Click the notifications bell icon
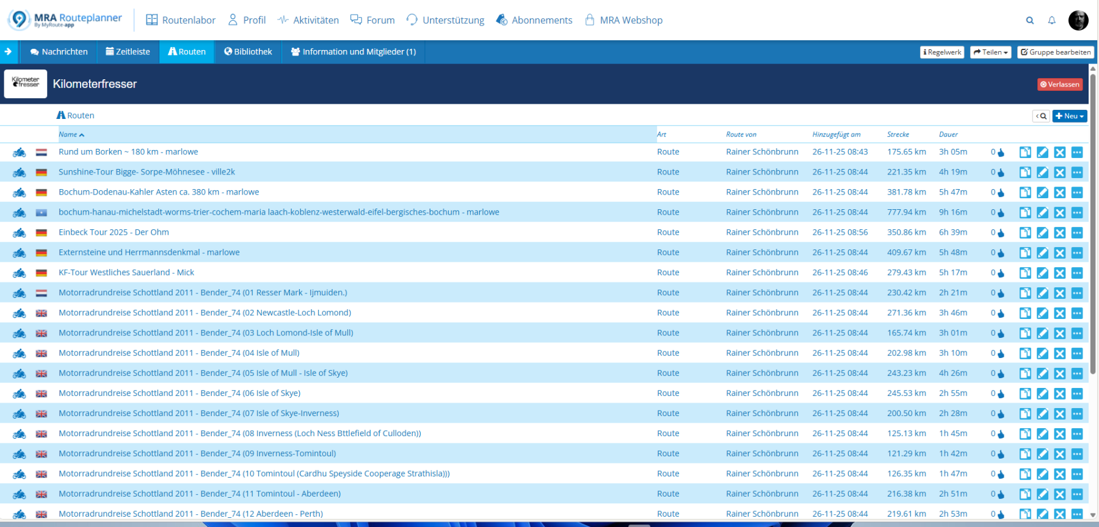Image resolution: width=1099 pixels, height=527 pixels. tap(1051, 20)
